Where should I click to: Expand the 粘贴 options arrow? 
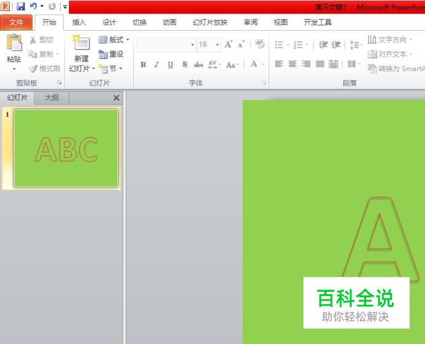click(x=14, y=69)
